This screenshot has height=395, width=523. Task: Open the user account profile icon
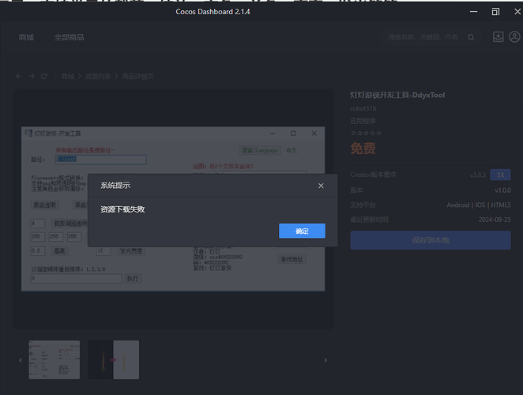tap(514, 36)
